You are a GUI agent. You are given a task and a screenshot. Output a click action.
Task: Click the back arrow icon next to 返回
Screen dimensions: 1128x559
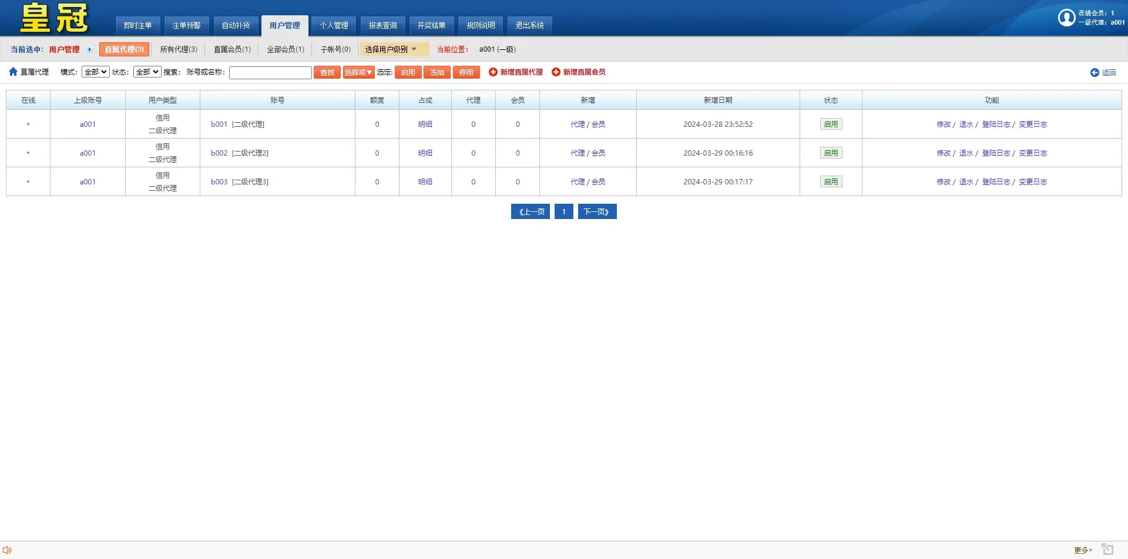[1095, 72]
